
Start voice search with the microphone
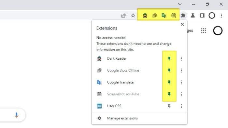(16, 115)
